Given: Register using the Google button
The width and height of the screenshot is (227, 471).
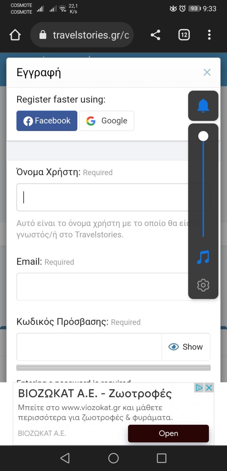Looking at the screenshot, I should pyautogui.click(x=107, y=120).
